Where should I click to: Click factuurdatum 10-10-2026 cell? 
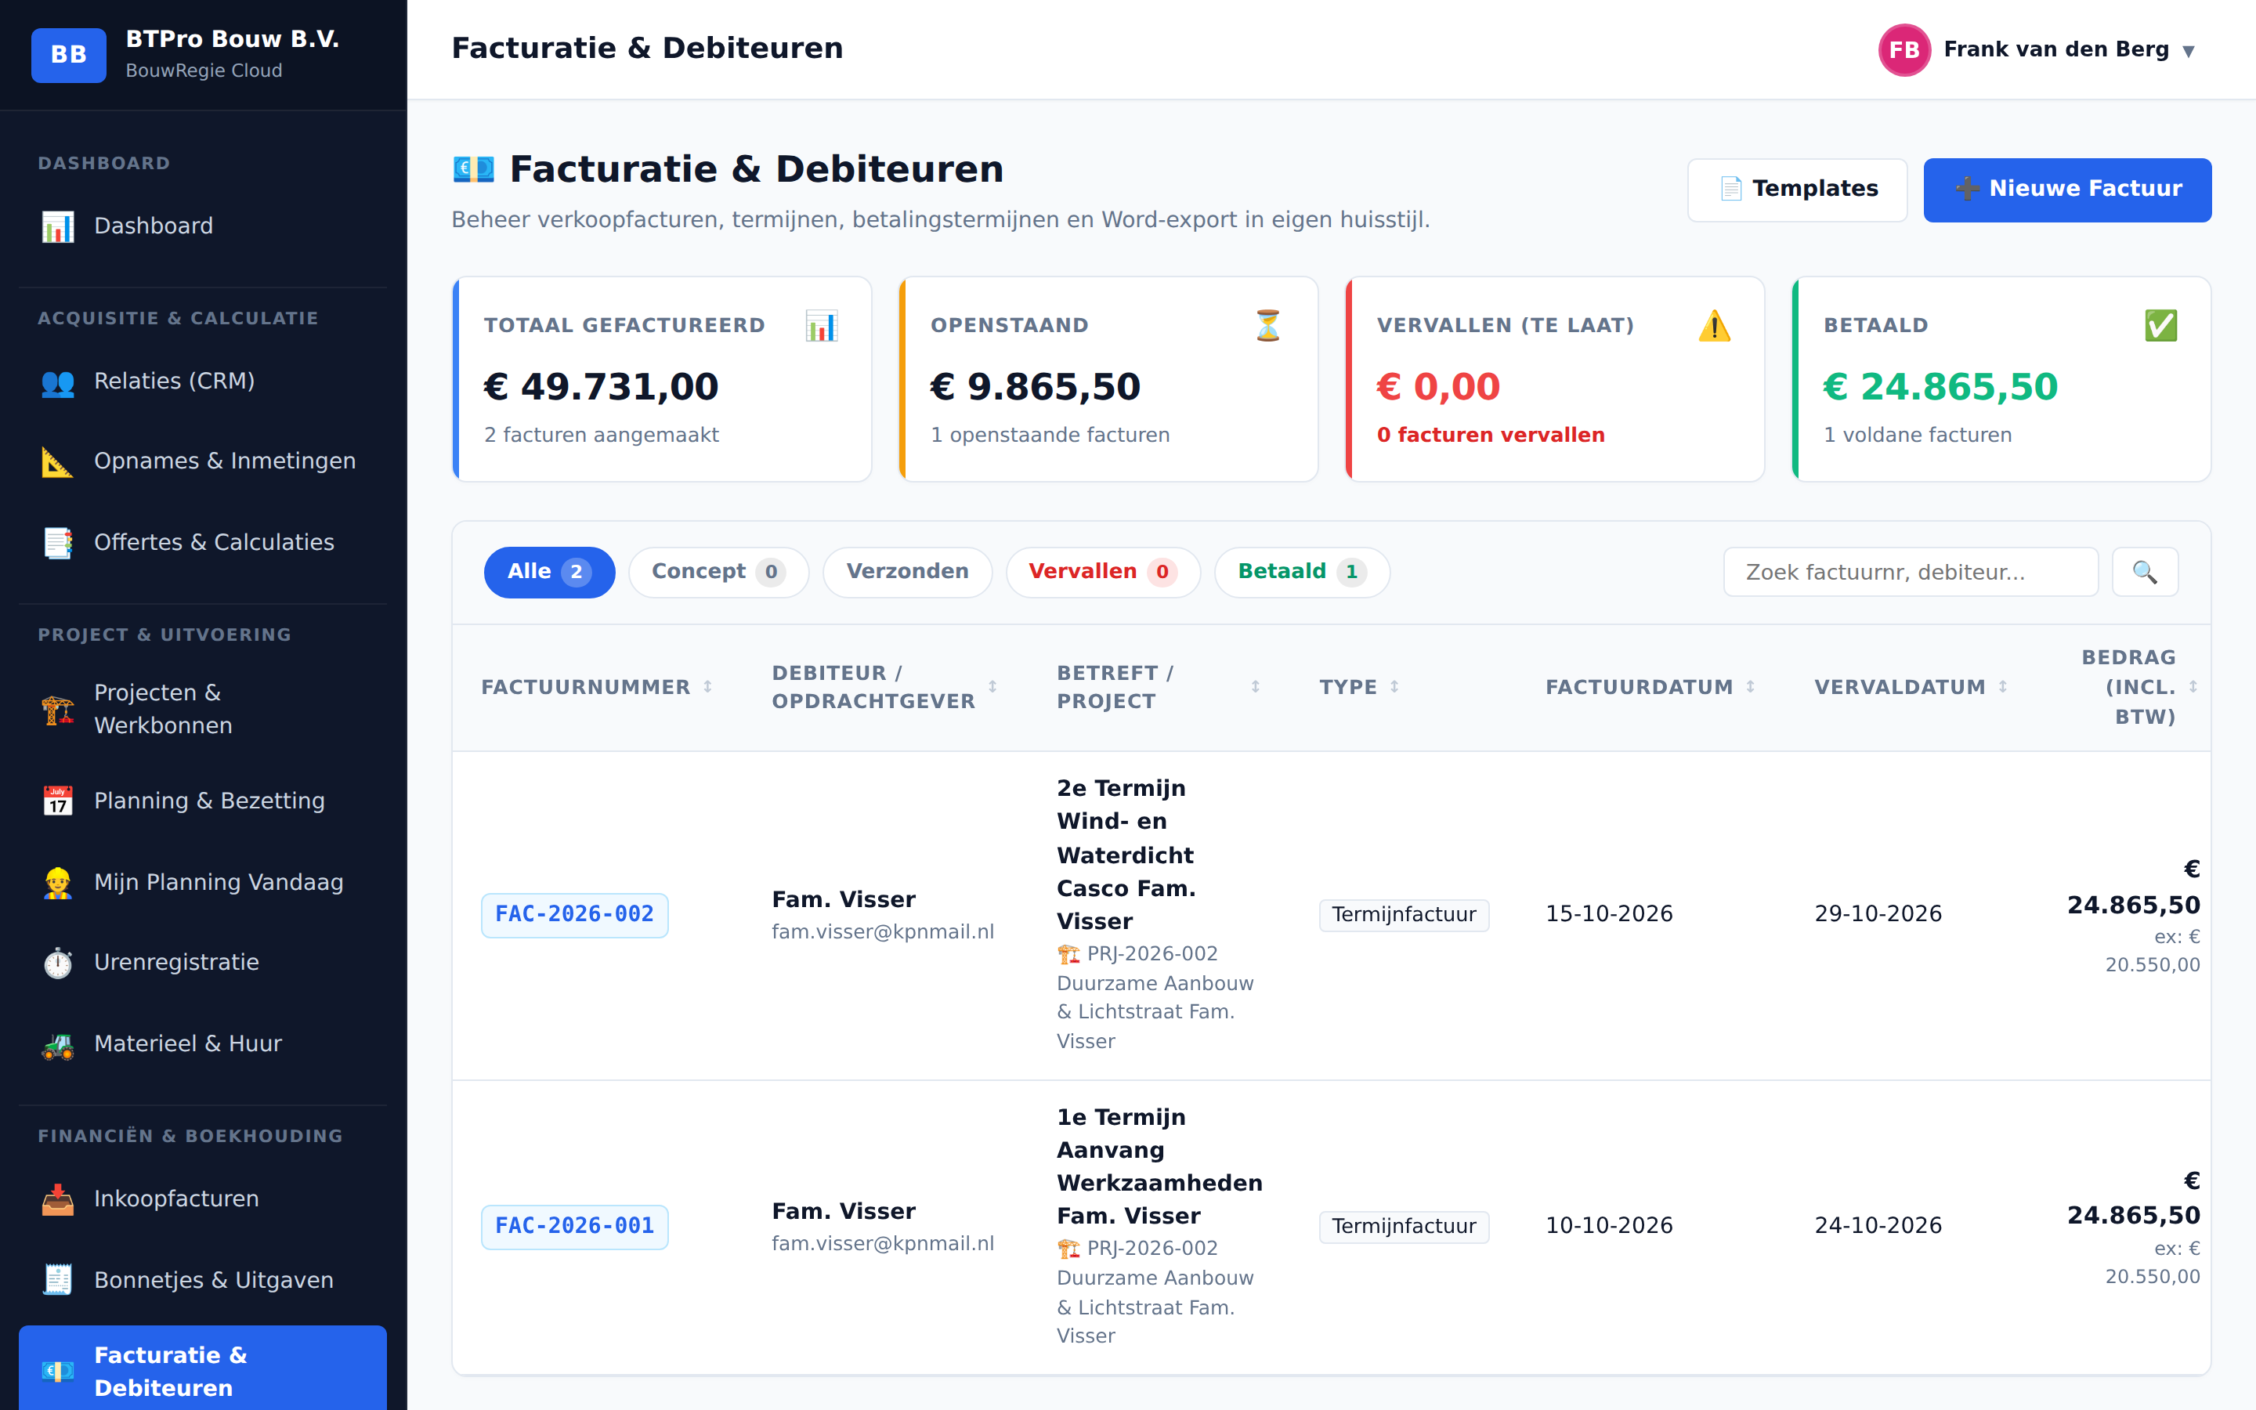click(x=1609, y=1225)
